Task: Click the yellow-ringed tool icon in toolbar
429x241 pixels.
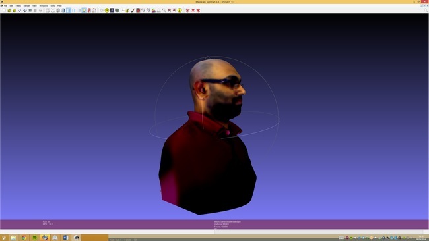Action: click(x=107, y=10)
